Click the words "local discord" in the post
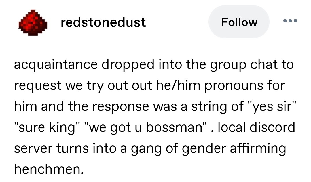The image size is (311, 182). (256, 127)
